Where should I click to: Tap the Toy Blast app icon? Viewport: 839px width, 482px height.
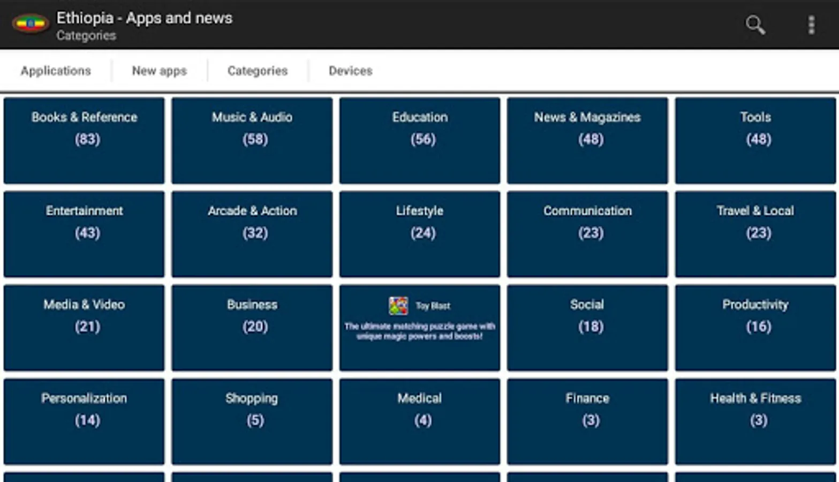click(398, 306)
